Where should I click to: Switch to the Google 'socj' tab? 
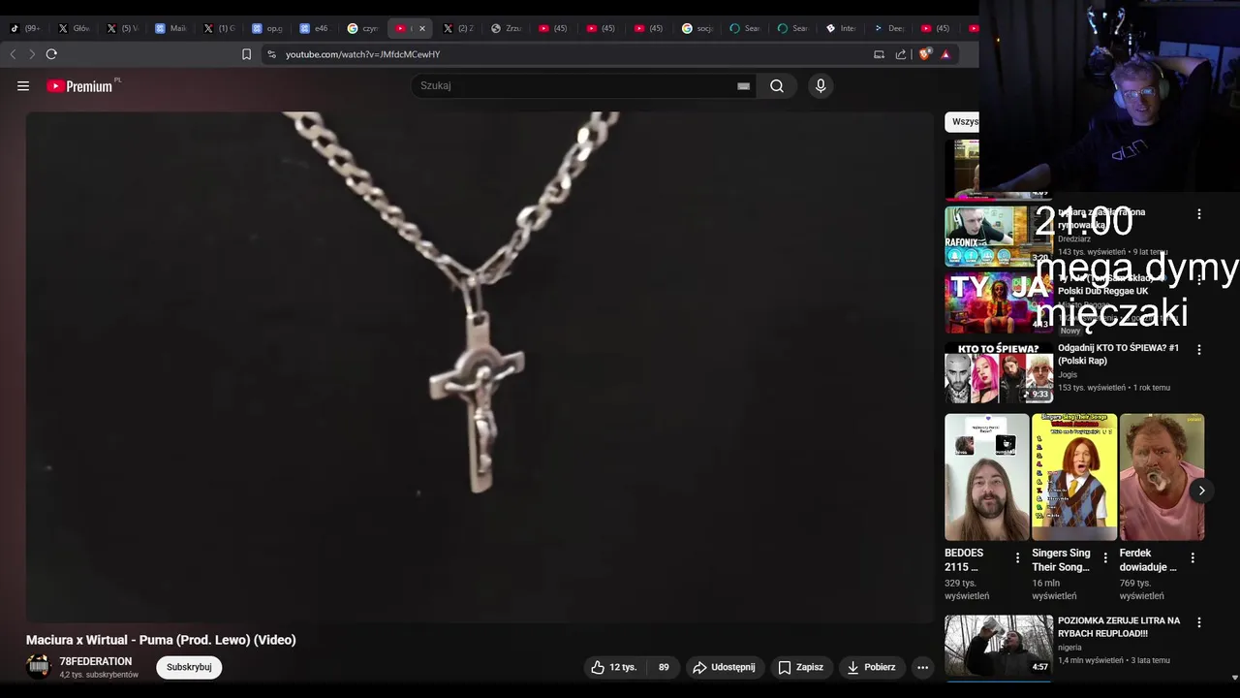(698, 28)
